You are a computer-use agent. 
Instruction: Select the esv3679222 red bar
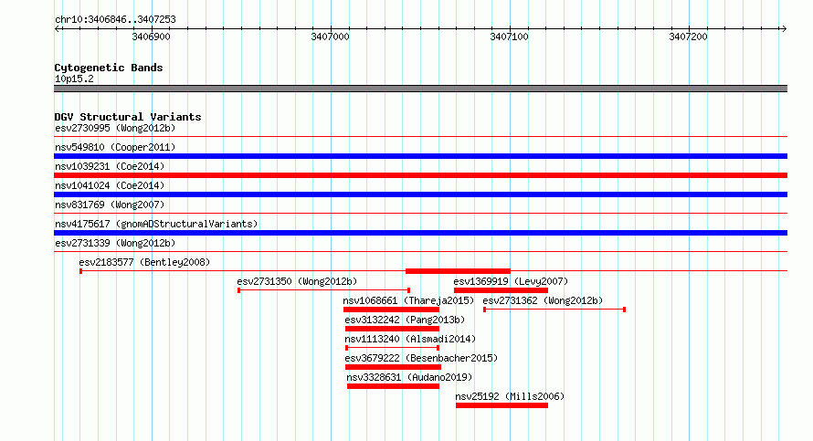[x=393, y=367]
